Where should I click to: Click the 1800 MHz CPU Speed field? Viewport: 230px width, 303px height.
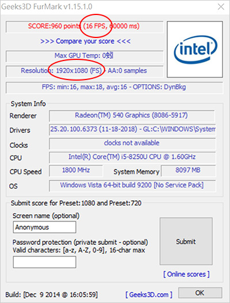coord(76,171)
